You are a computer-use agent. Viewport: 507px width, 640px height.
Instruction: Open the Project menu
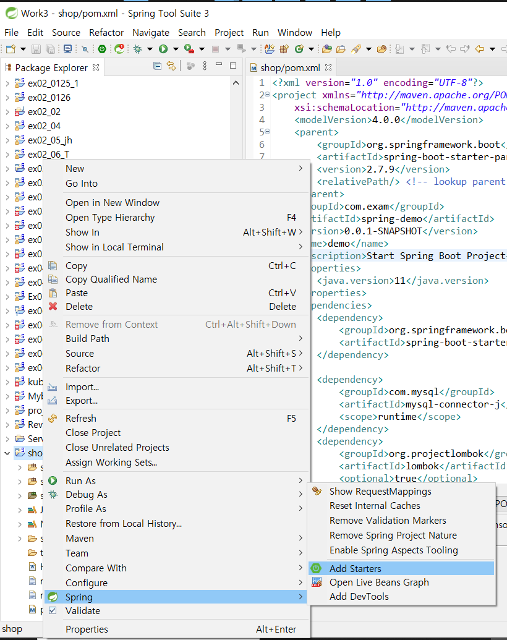(229, 33)
